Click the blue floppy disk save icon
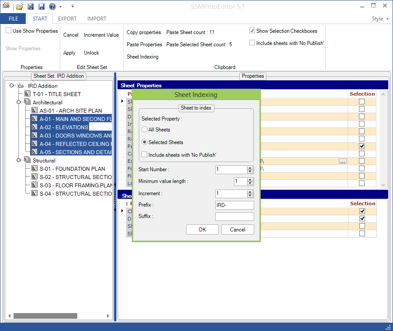Viewport: 393px width, 331px height. [x=41, y=7]
